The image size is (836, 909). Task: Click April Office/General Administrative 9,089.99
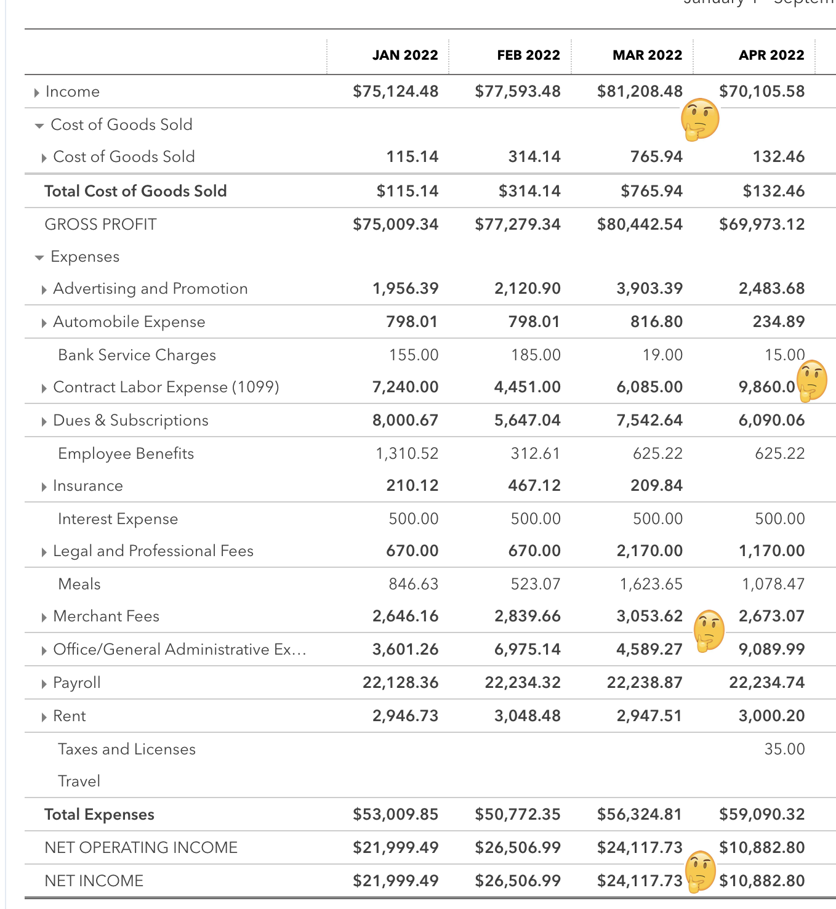(771, 649)
